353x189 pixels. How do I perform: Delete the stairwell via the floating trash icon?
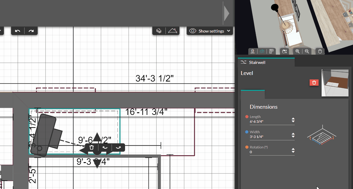tap(92, 147)
